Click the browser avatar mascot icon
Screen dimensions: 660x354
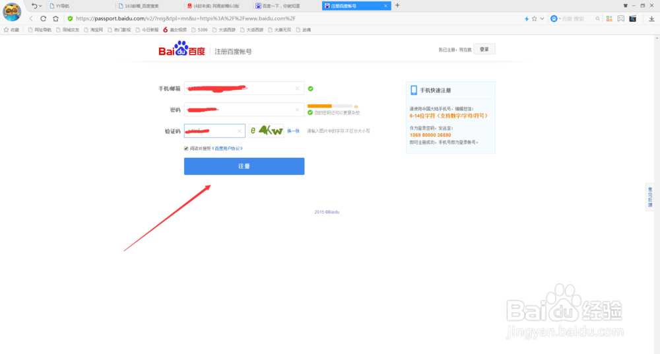[12, 12]
